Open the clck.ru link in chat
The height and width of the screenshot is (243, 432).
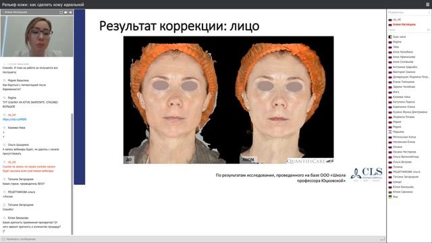coord(14,119)
